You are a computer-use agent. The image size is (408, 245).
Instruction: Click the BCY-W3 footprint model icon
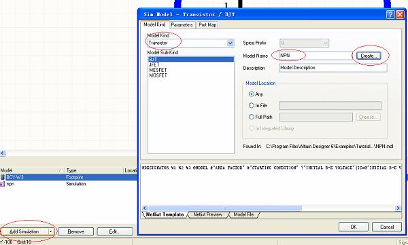(x=2, y=177)
